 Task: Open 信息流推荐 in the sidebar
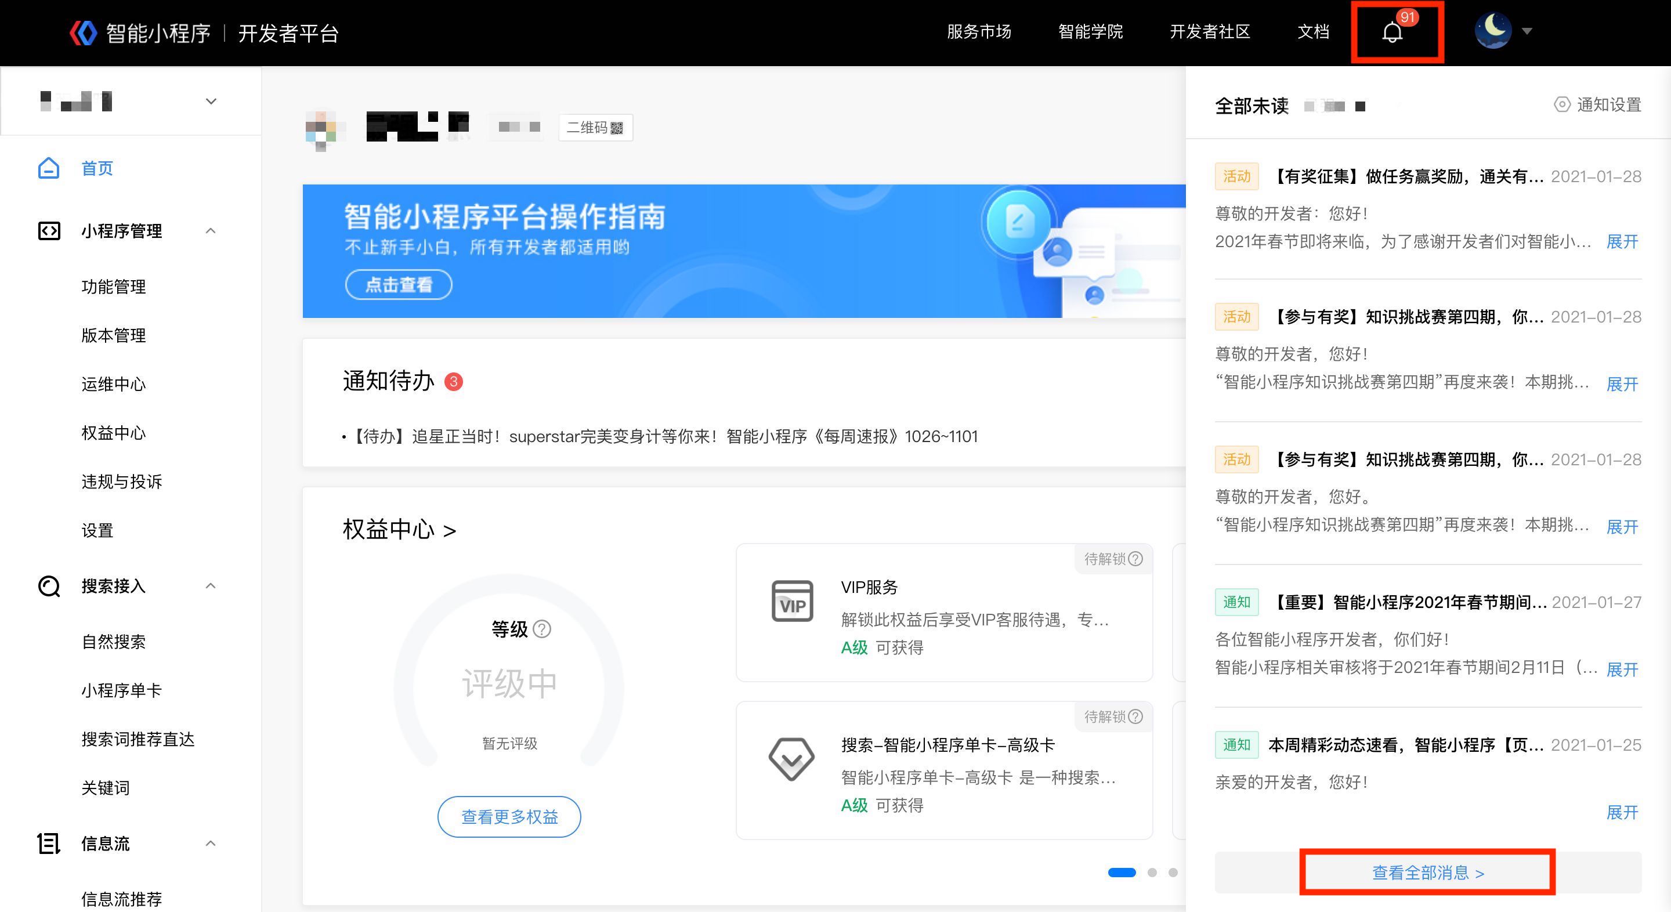[x=122, y=899]
